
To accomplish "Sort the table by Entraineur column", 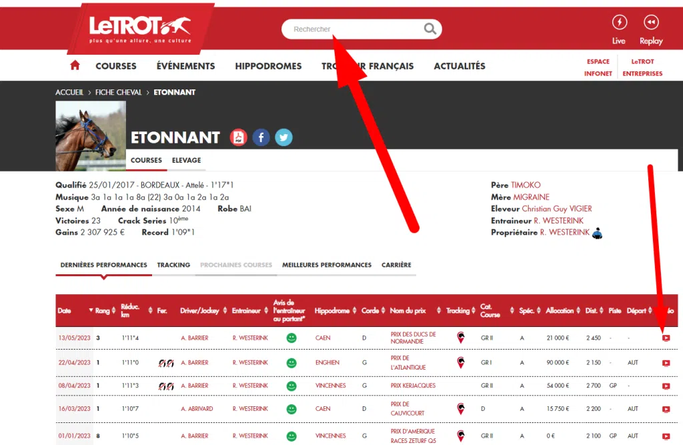I will point(250,311).
